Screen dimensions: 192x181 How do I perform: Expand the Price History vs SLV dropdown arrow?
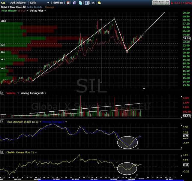click(x=27, y=11)
